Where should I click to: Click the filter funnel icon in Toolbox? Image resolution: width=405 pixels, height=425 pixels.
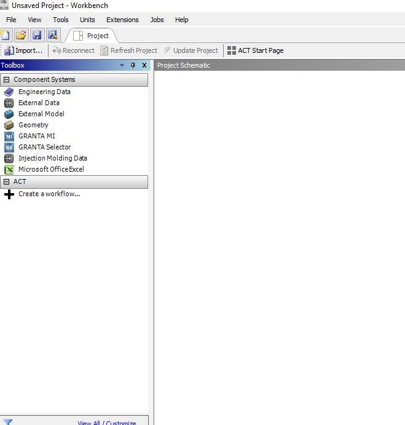pyautogui.click(x=8, y=423)
